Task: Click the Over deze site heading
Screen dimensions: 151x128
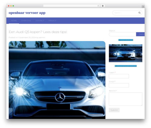Action: tap(126, 40)
